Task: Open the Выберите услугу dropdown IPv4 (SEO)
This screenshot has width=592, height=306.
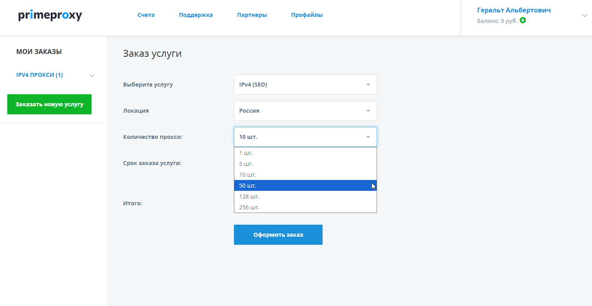Action: click(x=305, y=85)
